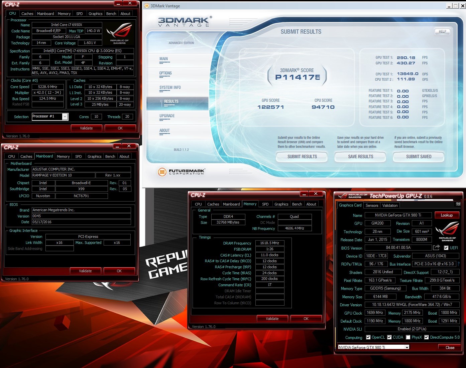Click the Intel Core i7 6950X name field
The image size is (466, 368).
point(67,25)
